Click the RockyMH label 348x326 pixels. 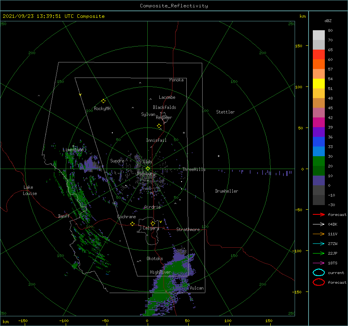(102, 109)
